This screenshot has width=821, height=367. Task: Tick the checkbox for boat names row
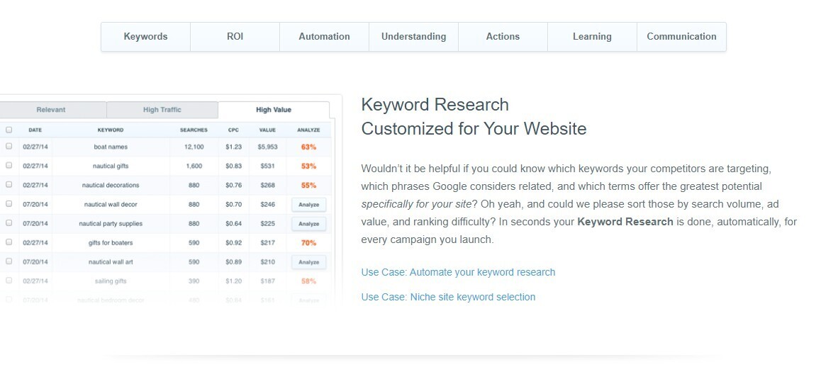click(9, 147)
